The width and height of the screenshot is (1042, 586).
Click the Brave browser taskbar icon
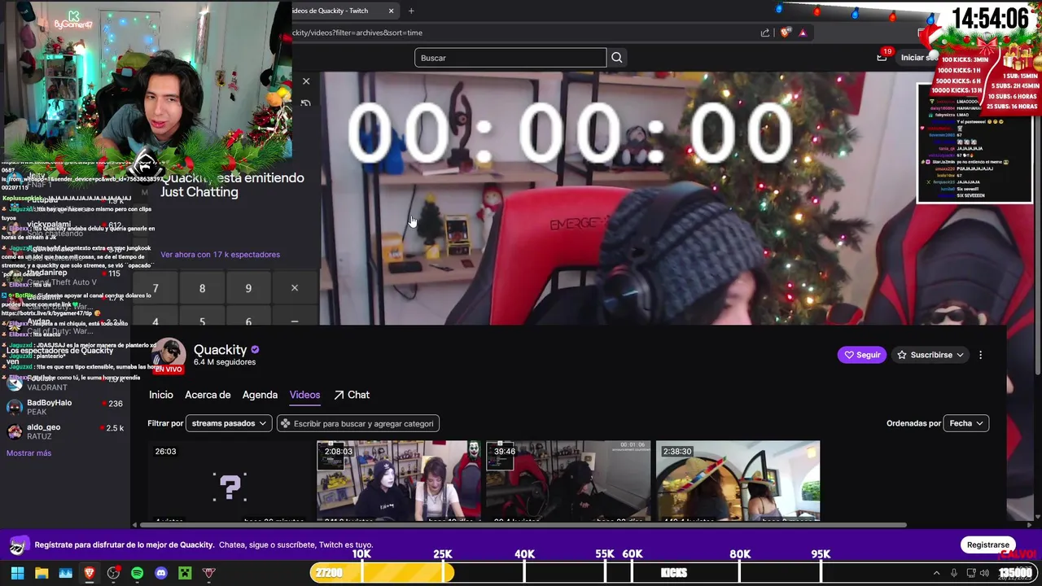(x=90, y=573)
